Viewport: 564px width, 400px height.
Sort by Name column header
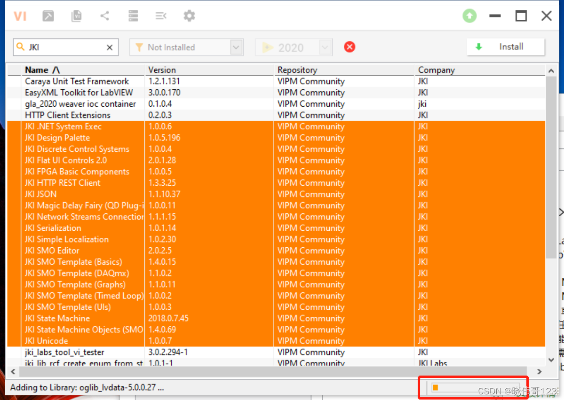[83, 70]
